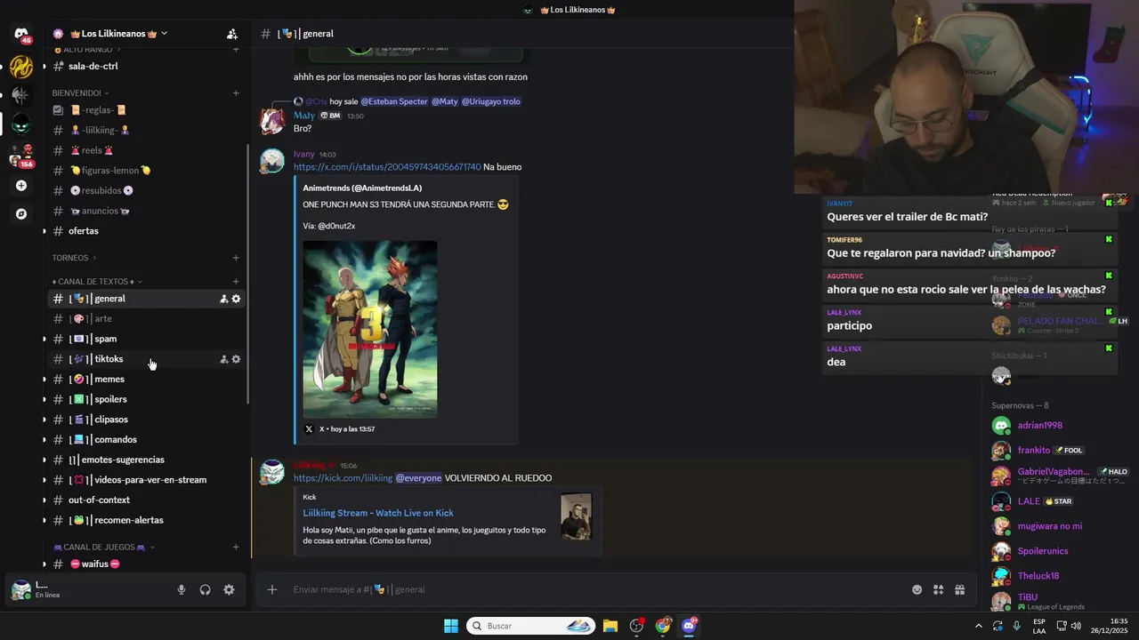Open the reels channel
The height and width of the screenshot is (640, 1139).
pyautogui.click(x=147, y=150)
